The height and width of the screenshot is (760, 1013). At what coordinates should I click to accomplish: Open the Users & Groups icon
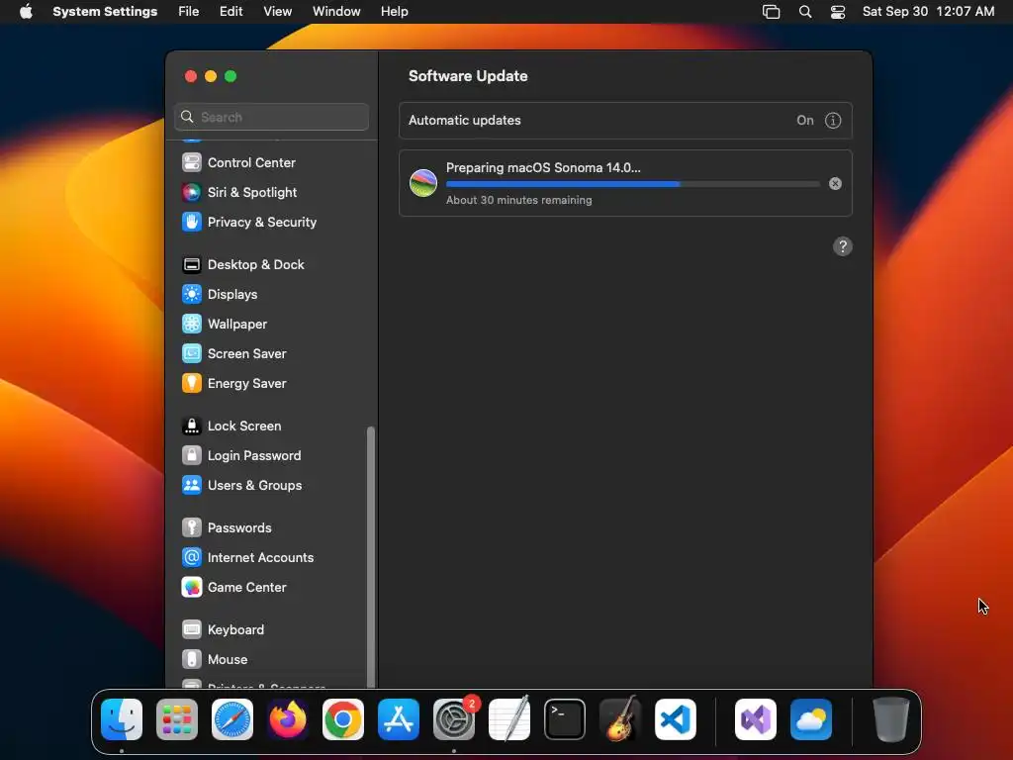coord(191,486)
